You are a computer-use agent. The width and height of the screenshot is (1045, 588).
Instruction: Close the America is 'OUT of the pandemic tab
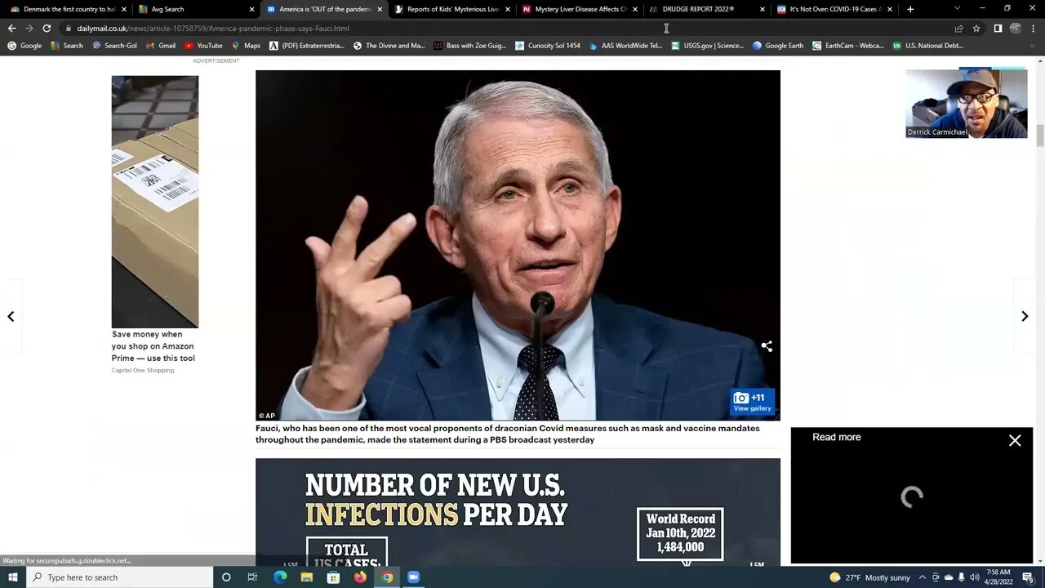point(380,9)
